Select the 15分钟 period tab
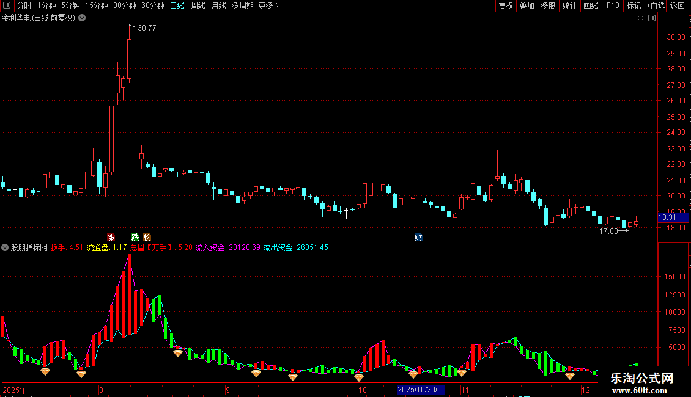This screenshot has height=397, width=691. coord(97,5)
